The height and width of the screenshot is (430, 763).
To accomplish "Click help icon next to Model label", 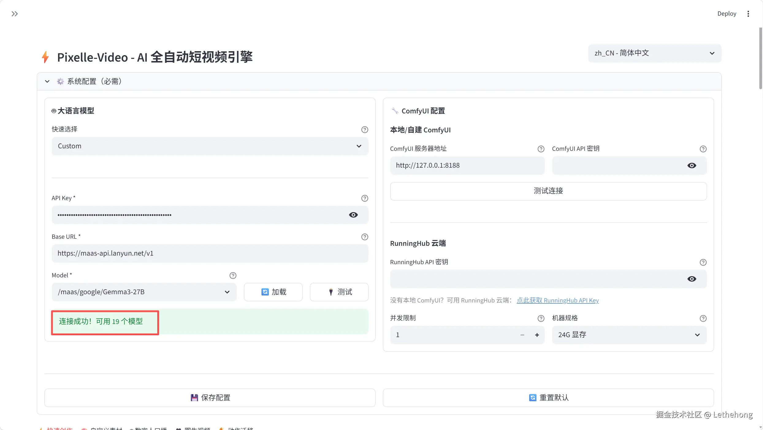I will click(x=233, y=276).
